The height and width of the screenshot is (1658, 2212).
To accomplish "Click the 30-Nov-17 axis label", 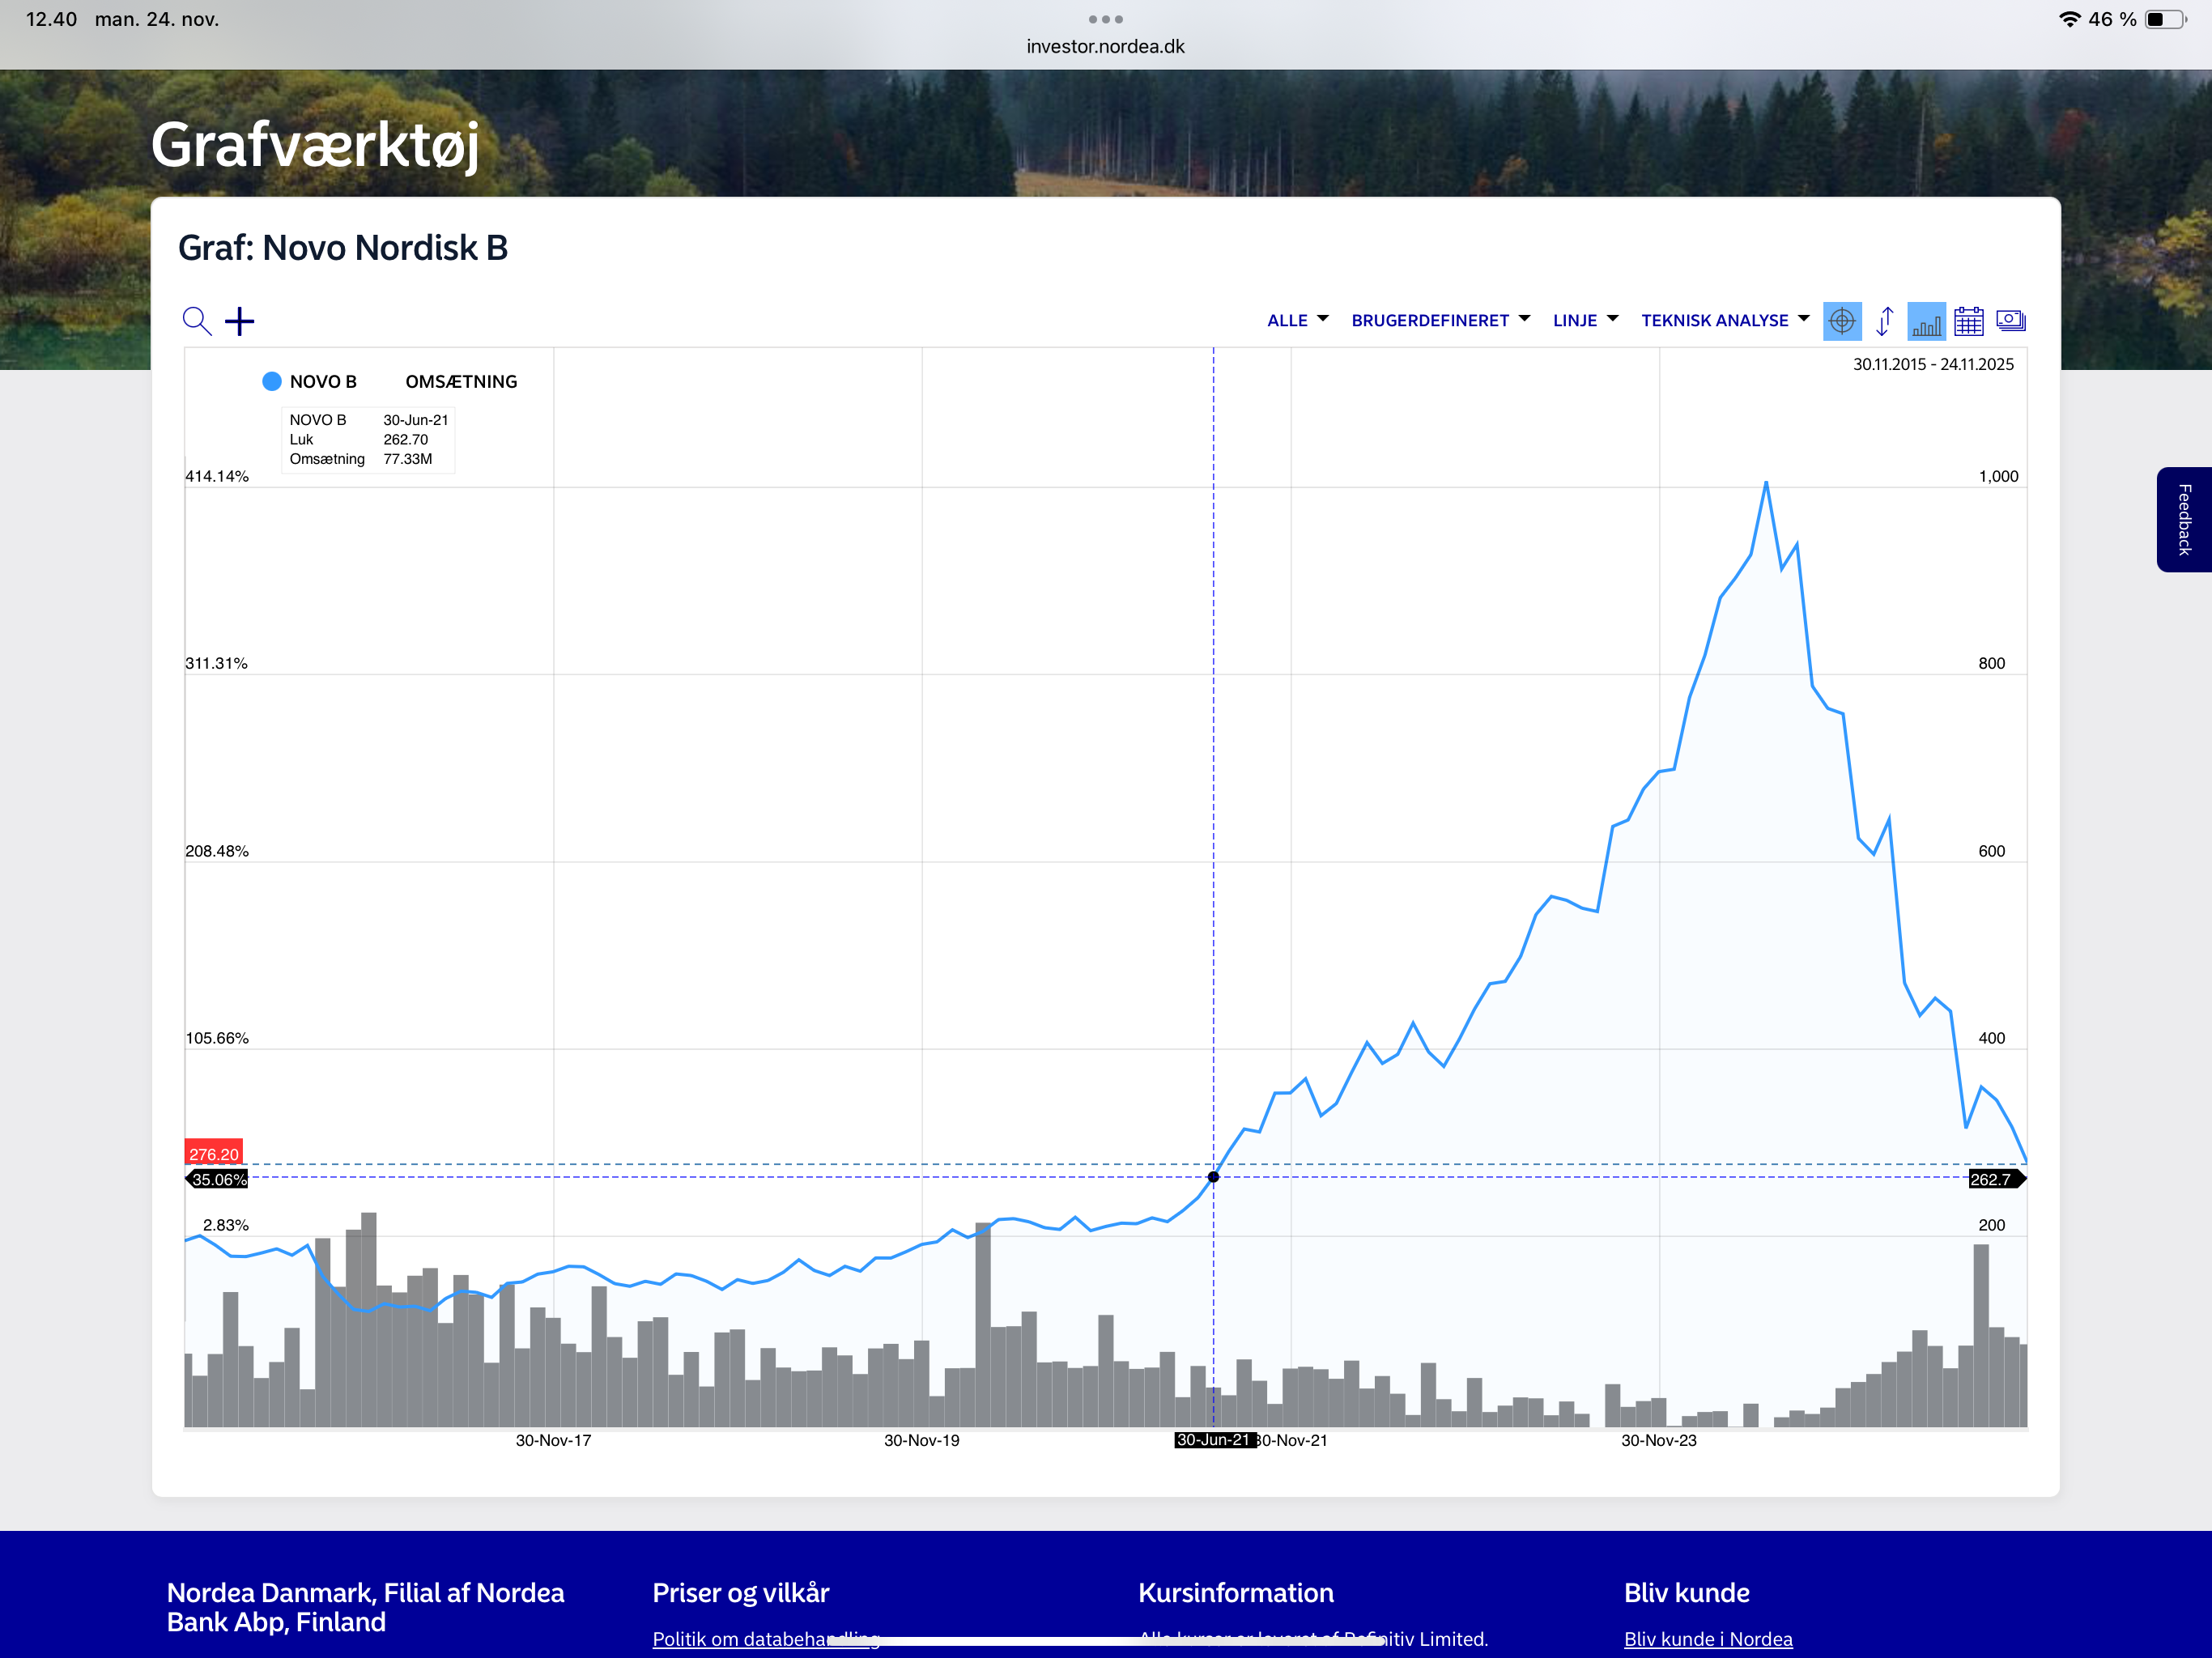I will pos(553,1440).
